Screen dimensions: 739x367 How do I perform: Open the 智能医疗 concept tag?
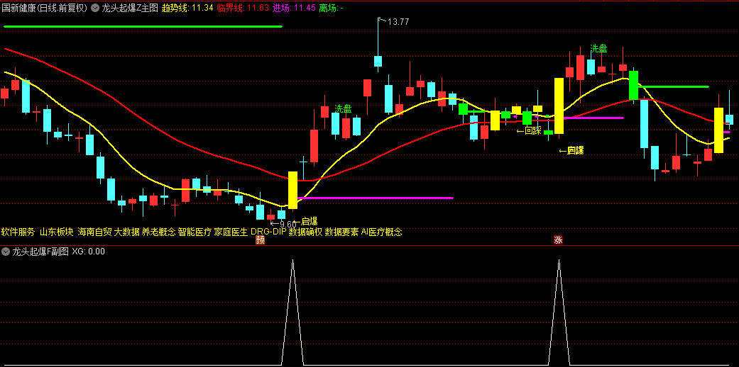[x=195, y=232]
